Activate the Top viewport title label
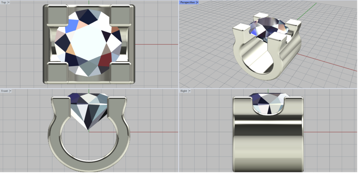 pyautogui.click(x=3, y=2)
